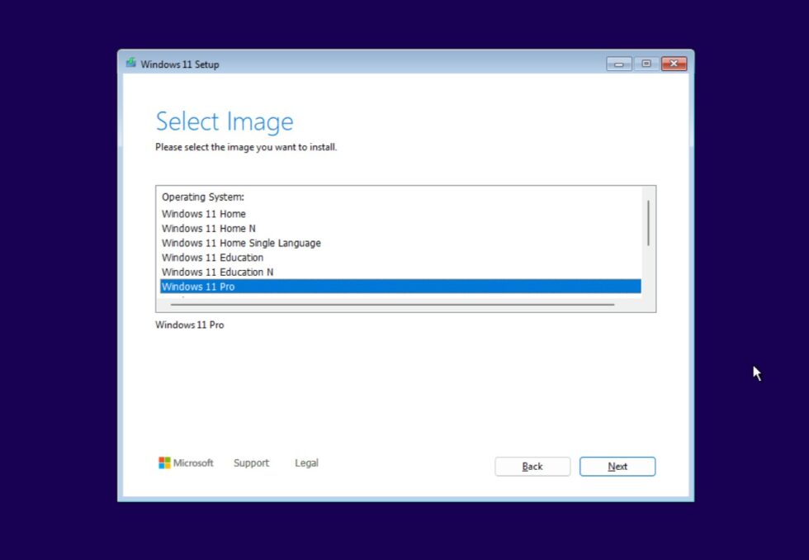Close the Windows 11 Setup window
Image resolution: width=809 pixels, height=560 pixels.
point(674,64)
